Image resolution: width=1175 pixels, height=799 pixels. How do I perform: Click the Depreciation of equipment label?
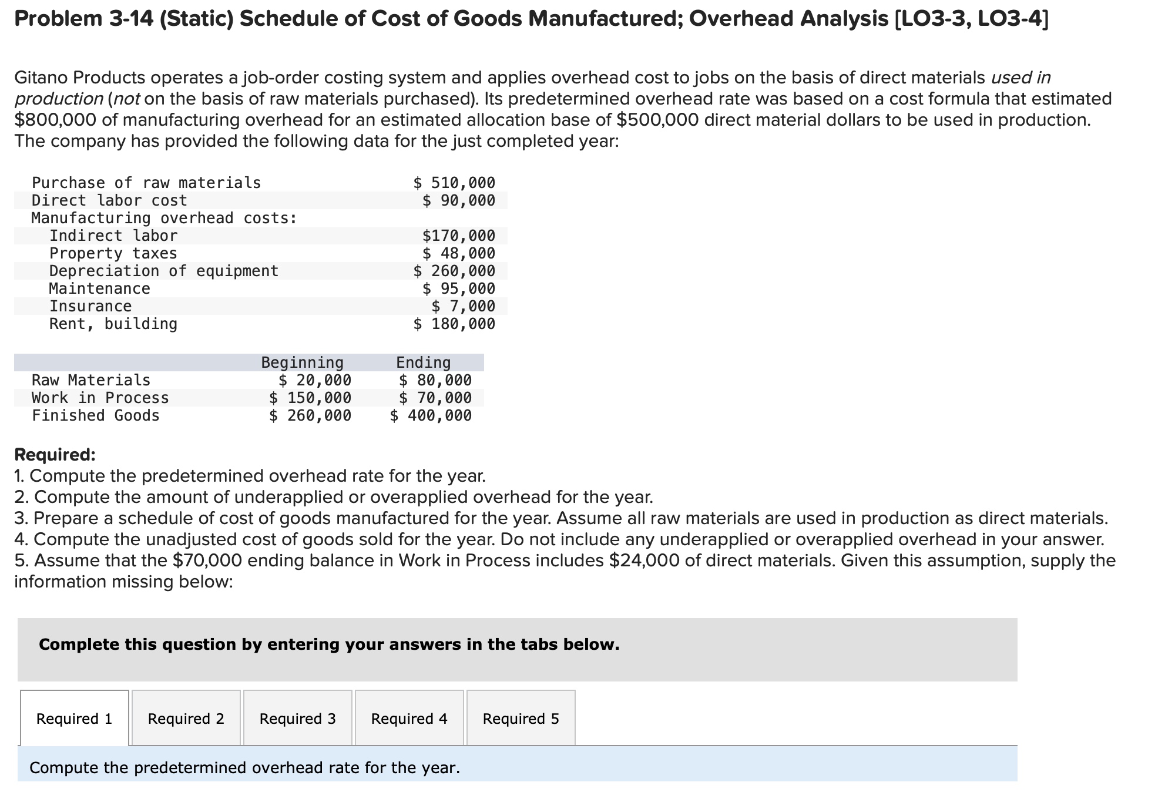click(164, 271)
